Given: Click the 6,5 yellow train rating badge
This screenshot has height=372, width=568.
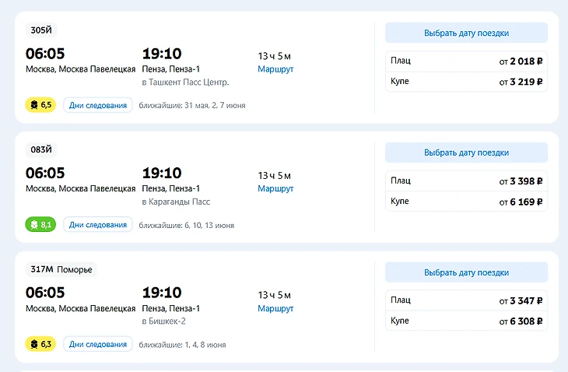Looking at the screenshot, I should point(40,105).
